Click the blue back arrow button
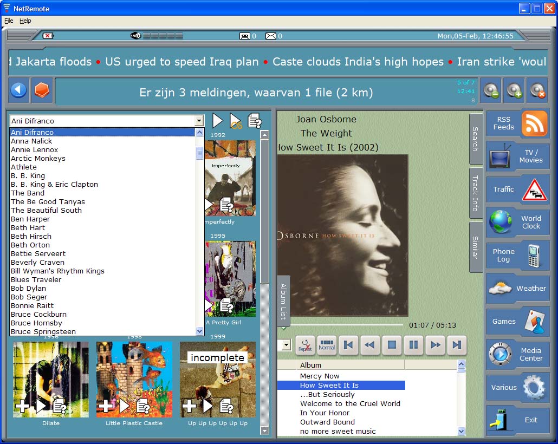 pos(19,90)
